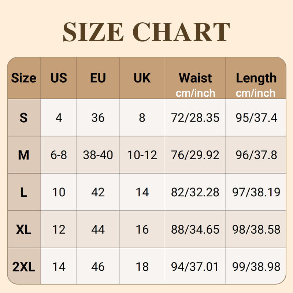The width and height of the screenshot is (293, 293).
Task: Click the US 6-8 cell
Action: [x=59, y=155]
